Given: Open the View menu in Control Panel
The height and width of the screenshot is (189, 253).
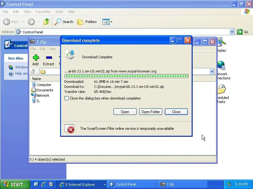Looking at the screenshot, I should (x=27, y=12).
